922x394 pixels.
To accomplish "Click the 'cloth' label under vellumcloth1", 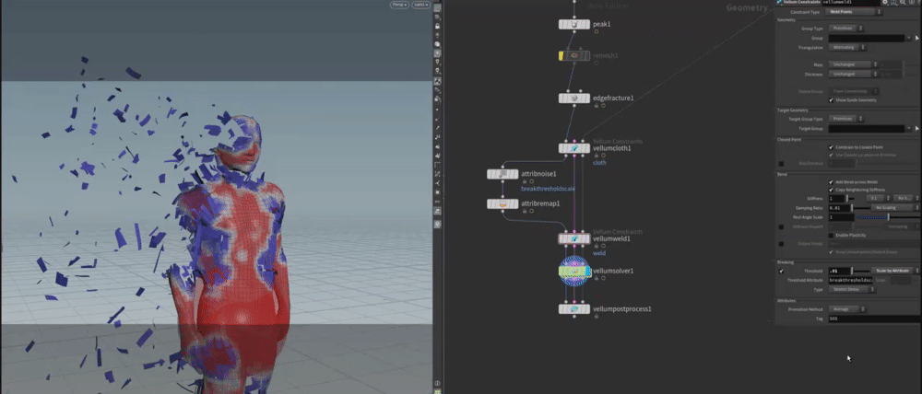I will coord(599,163).
